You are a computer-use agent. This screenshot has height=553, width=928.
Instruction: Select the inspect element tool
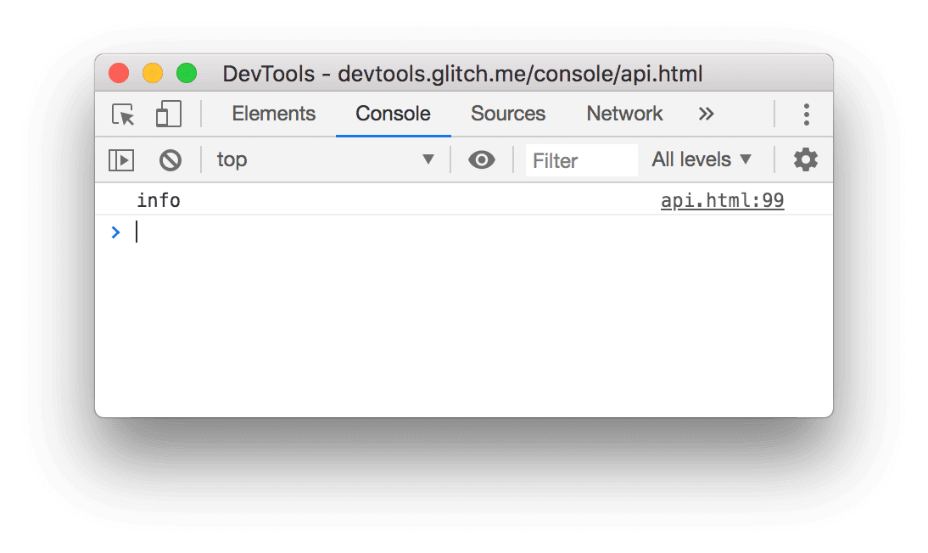[121, 114]
